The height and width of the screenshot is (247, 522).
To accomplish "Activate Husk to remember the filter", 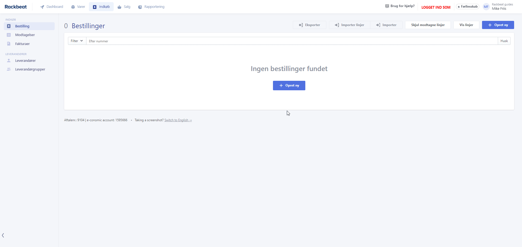I will 504,41.
